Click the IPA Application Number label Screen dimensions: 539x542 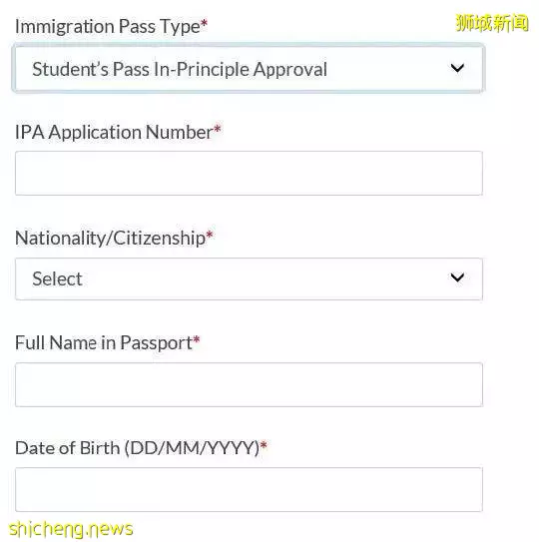click(x=114, y=133)
